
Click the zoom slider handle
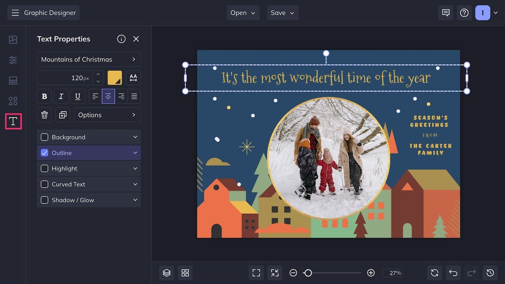coord(308,273)
